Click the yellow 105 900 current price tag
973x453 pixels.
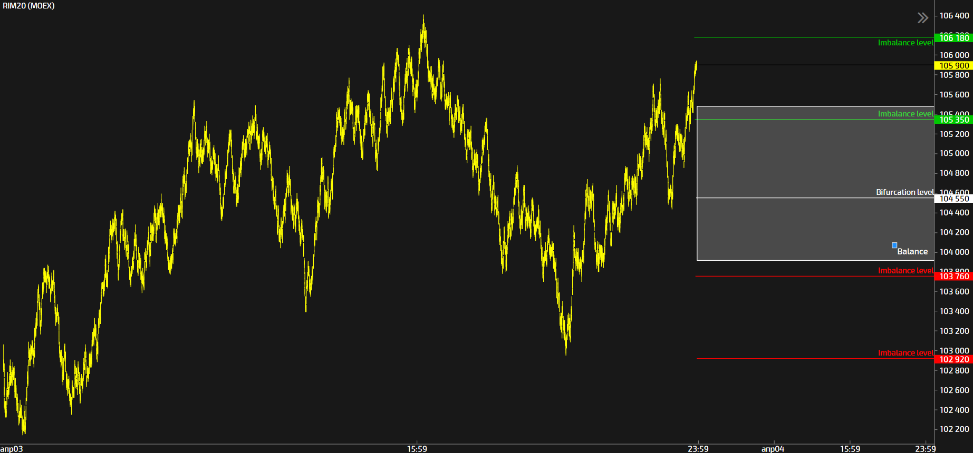[x=953, y=66]
